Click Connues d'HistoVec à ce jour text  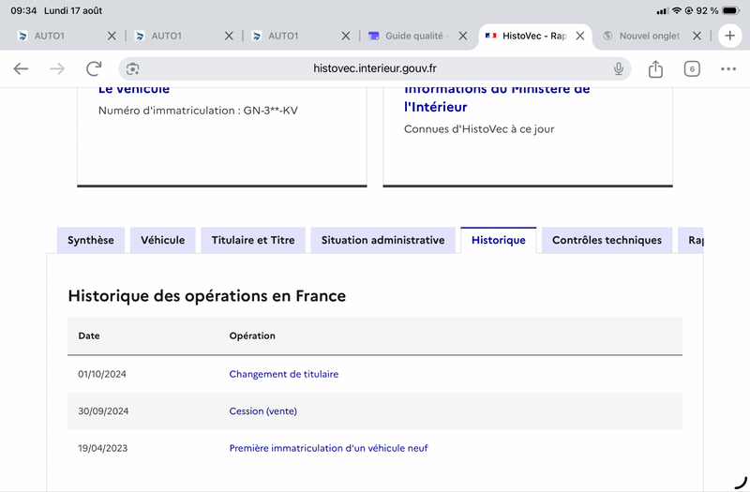click(479, 129)
